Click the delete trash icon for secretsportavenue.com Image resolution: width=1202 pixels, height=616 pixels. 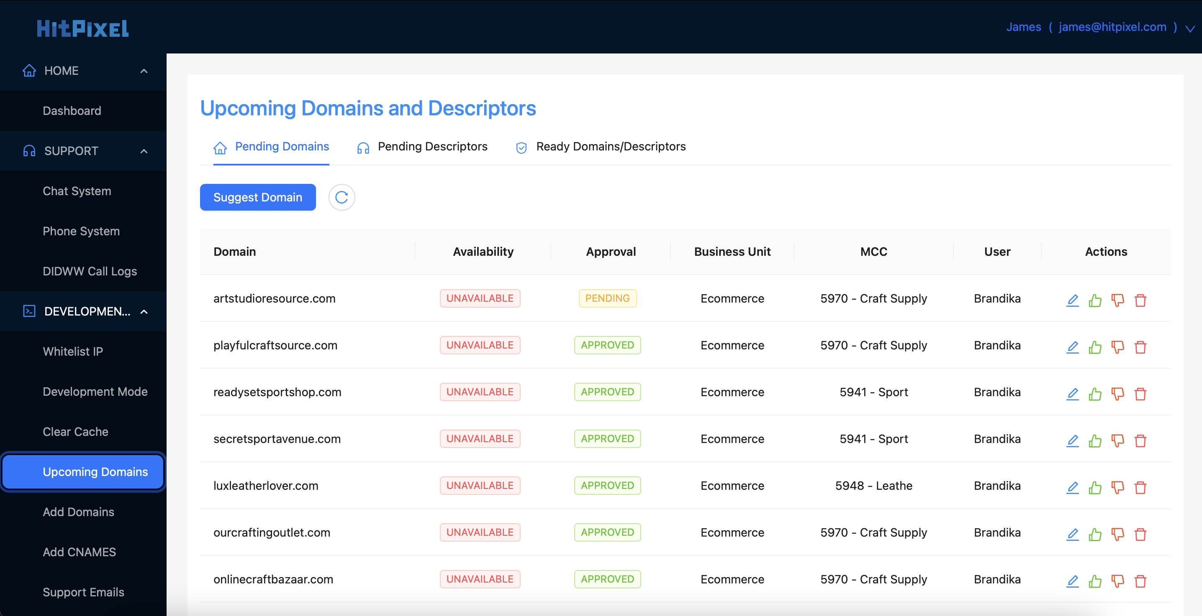1140,438
